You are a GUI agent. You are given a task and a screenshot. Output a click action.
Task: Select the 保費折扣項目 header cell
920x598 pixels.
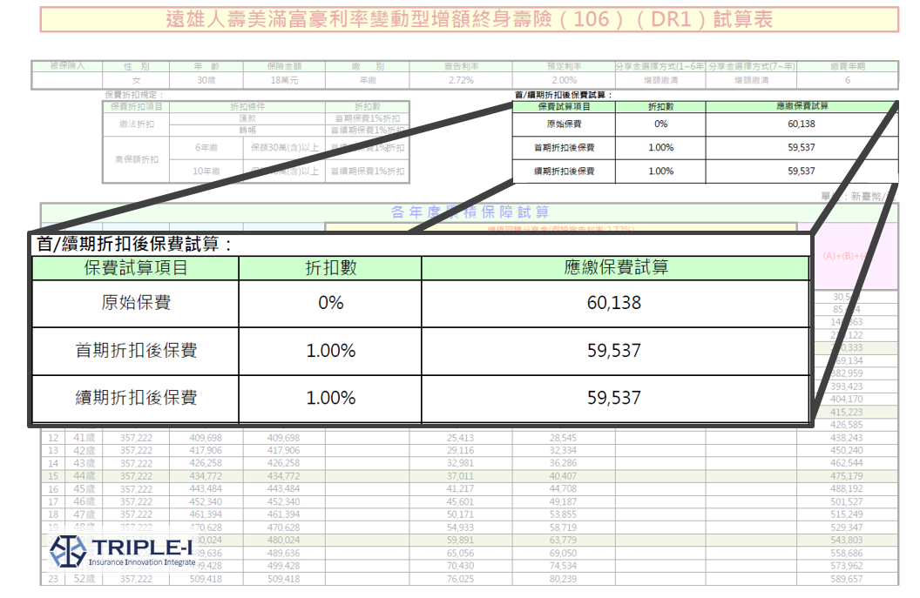(136, 107)
